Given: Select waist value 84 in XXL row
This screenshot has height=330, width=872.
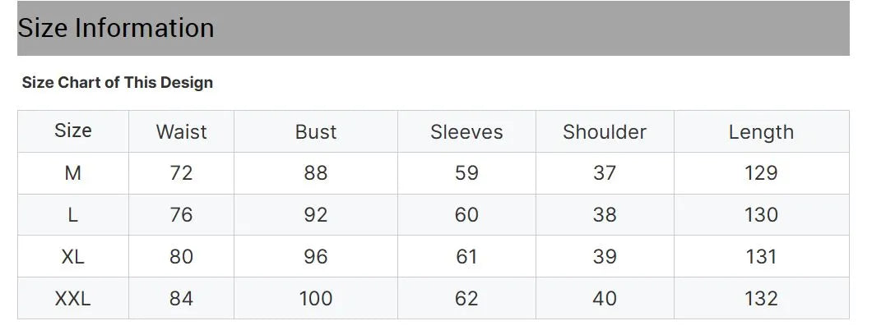Looking at the screenshot, I should tap(181, 299).
